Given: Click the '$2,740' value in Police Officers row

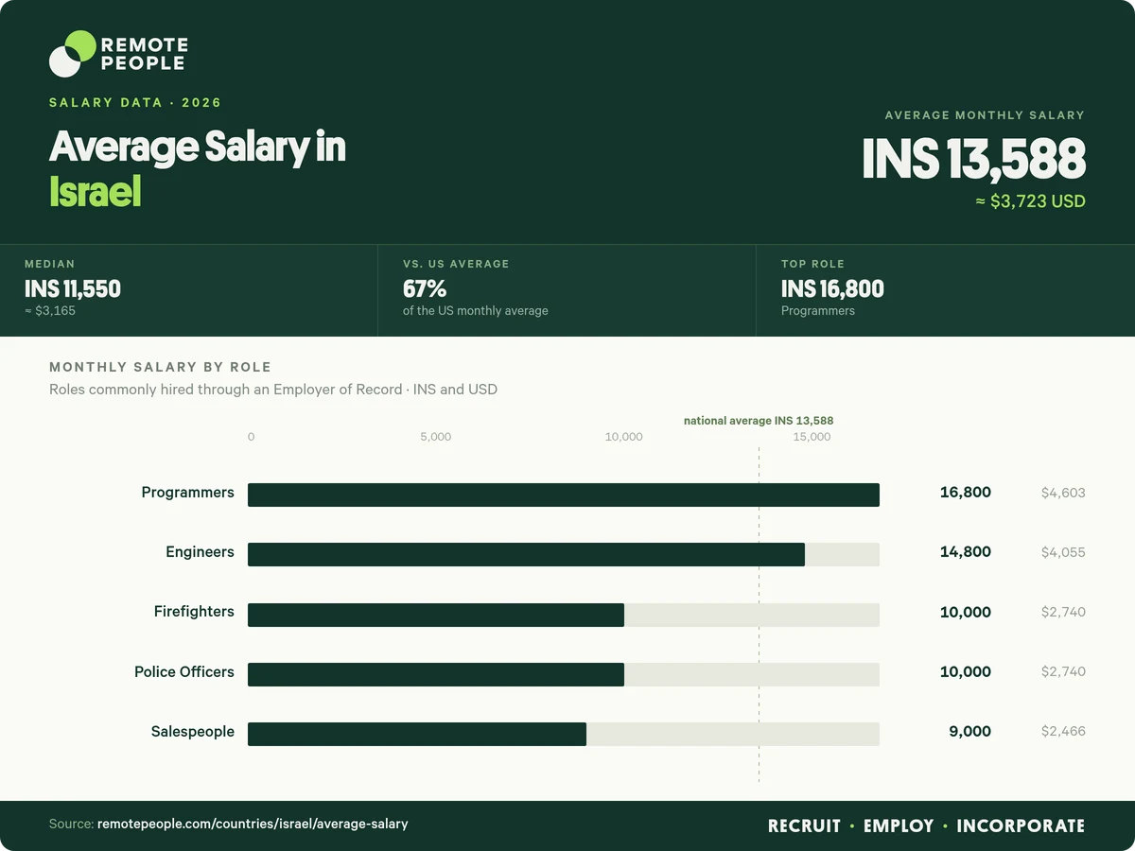Looking at the screenshot, I should (x=1063, y=672).
